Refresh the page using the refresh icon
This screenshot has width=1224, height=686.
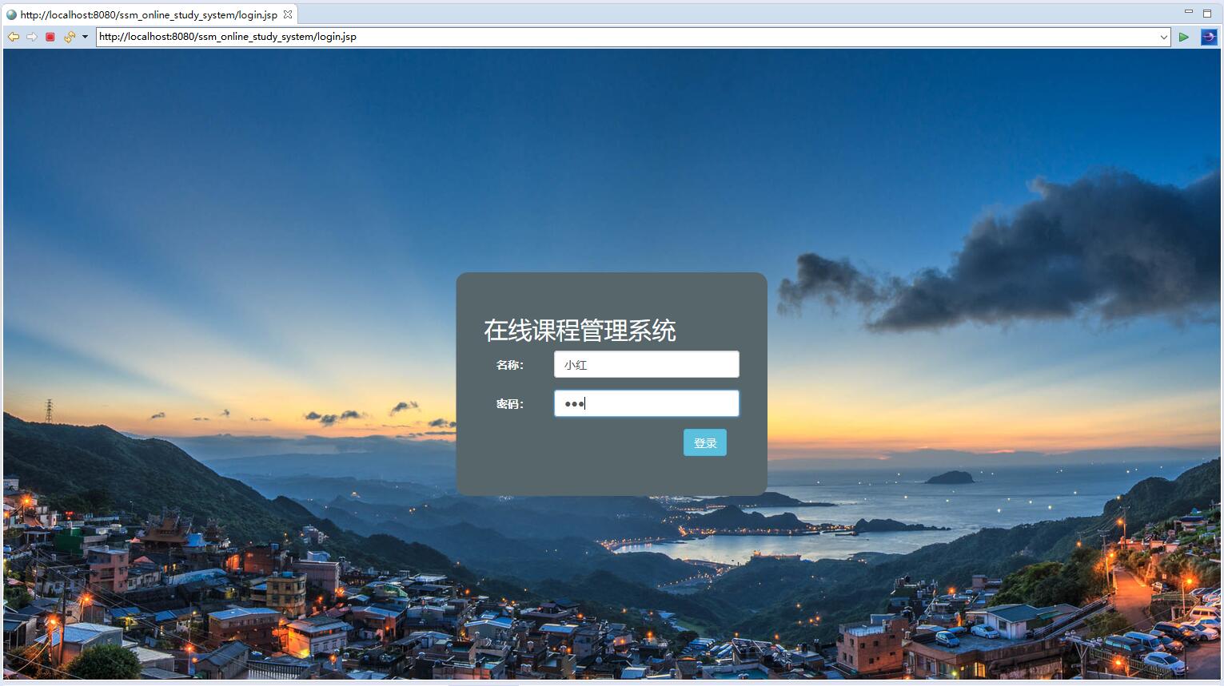68,36
